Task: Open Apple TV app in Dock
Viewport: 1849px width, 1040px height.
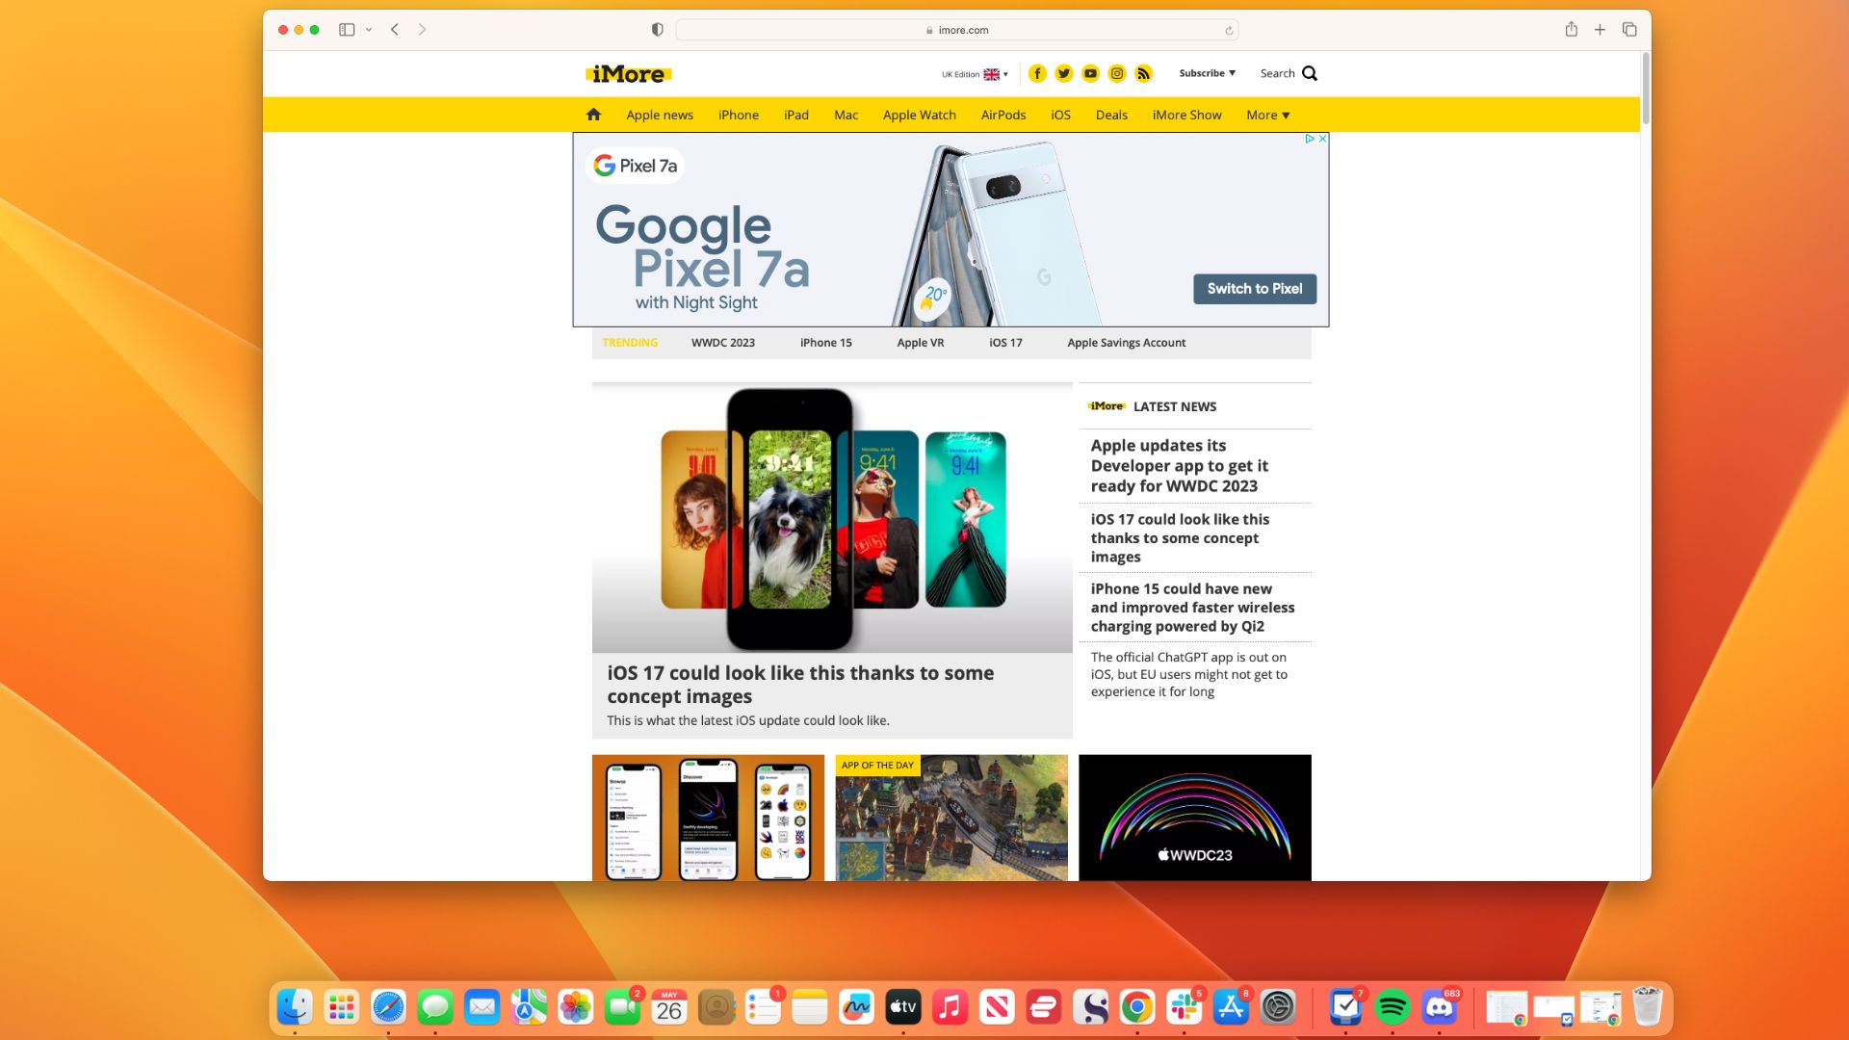Action: (x=903, y=1007)
